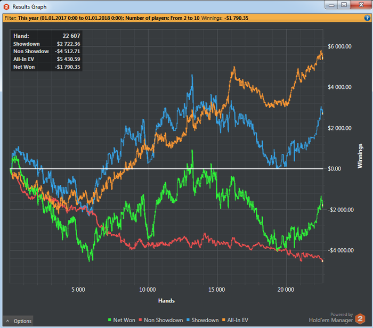Click the app icon in the title bar
This screenshot has height=328, width=373.
click(6, 7)
